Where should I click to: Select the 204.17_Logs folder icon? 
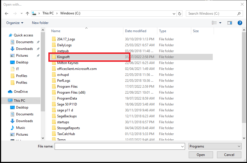(x=54, y=39)
